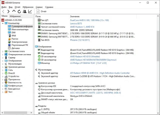Go forward with the right arrow toolbar icon
The height and width of the screenshot is (115, 160).
click(x=8, y=11)
